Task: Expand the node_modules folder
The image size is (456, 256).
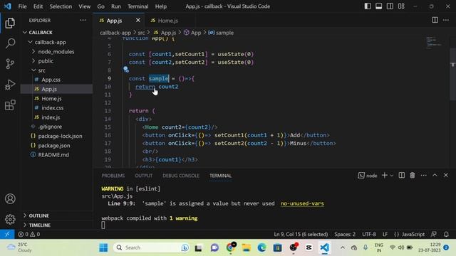Action: [x=57, y=51]
